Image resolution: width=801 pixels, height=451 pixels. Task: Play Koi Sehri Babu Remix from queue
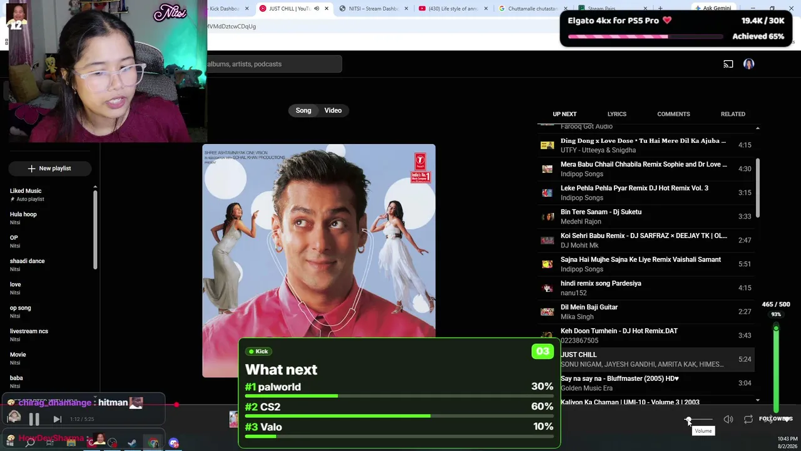point(646,241)
